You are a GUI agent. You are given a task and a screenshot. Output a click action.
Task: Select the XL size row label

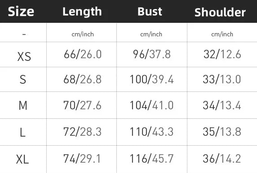[22, 159]
